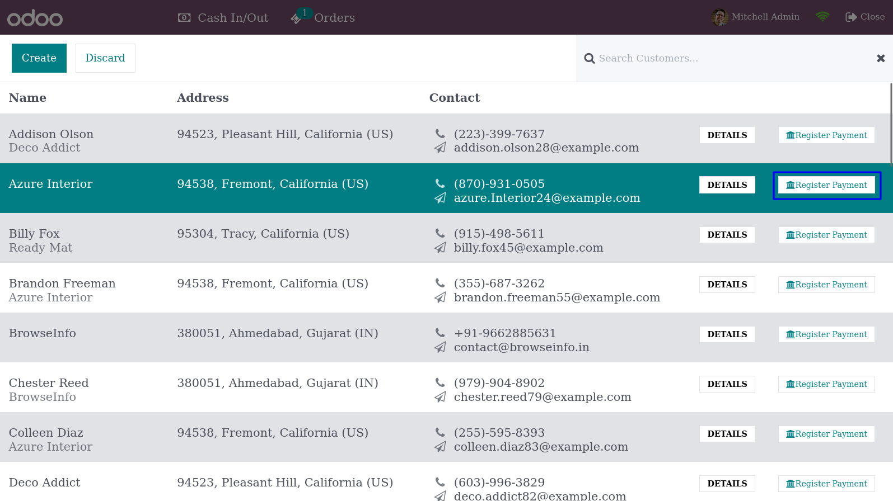Check the wifi connection status icon

coord(822,17)
